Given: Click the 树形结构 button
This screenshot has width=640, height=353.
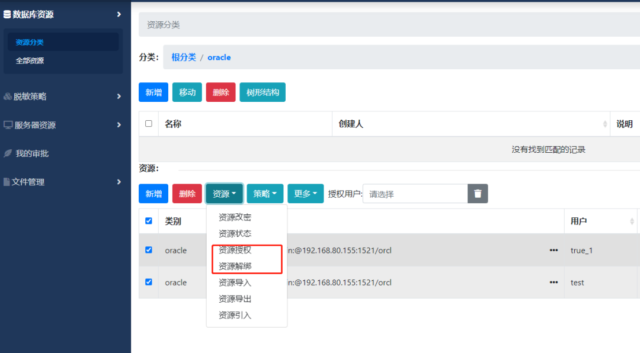Looking at the screenshot, I should 263,92.
